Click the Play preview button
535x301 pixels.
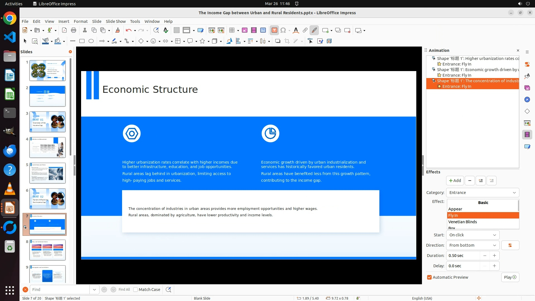(x=510, y=277)
